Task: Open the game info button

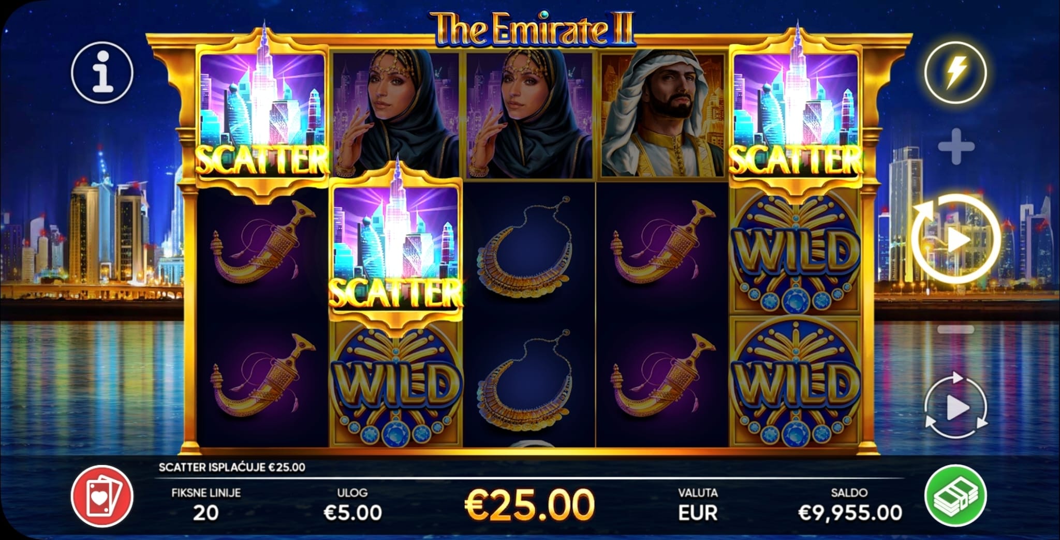Action: click(x=102, y=73)
